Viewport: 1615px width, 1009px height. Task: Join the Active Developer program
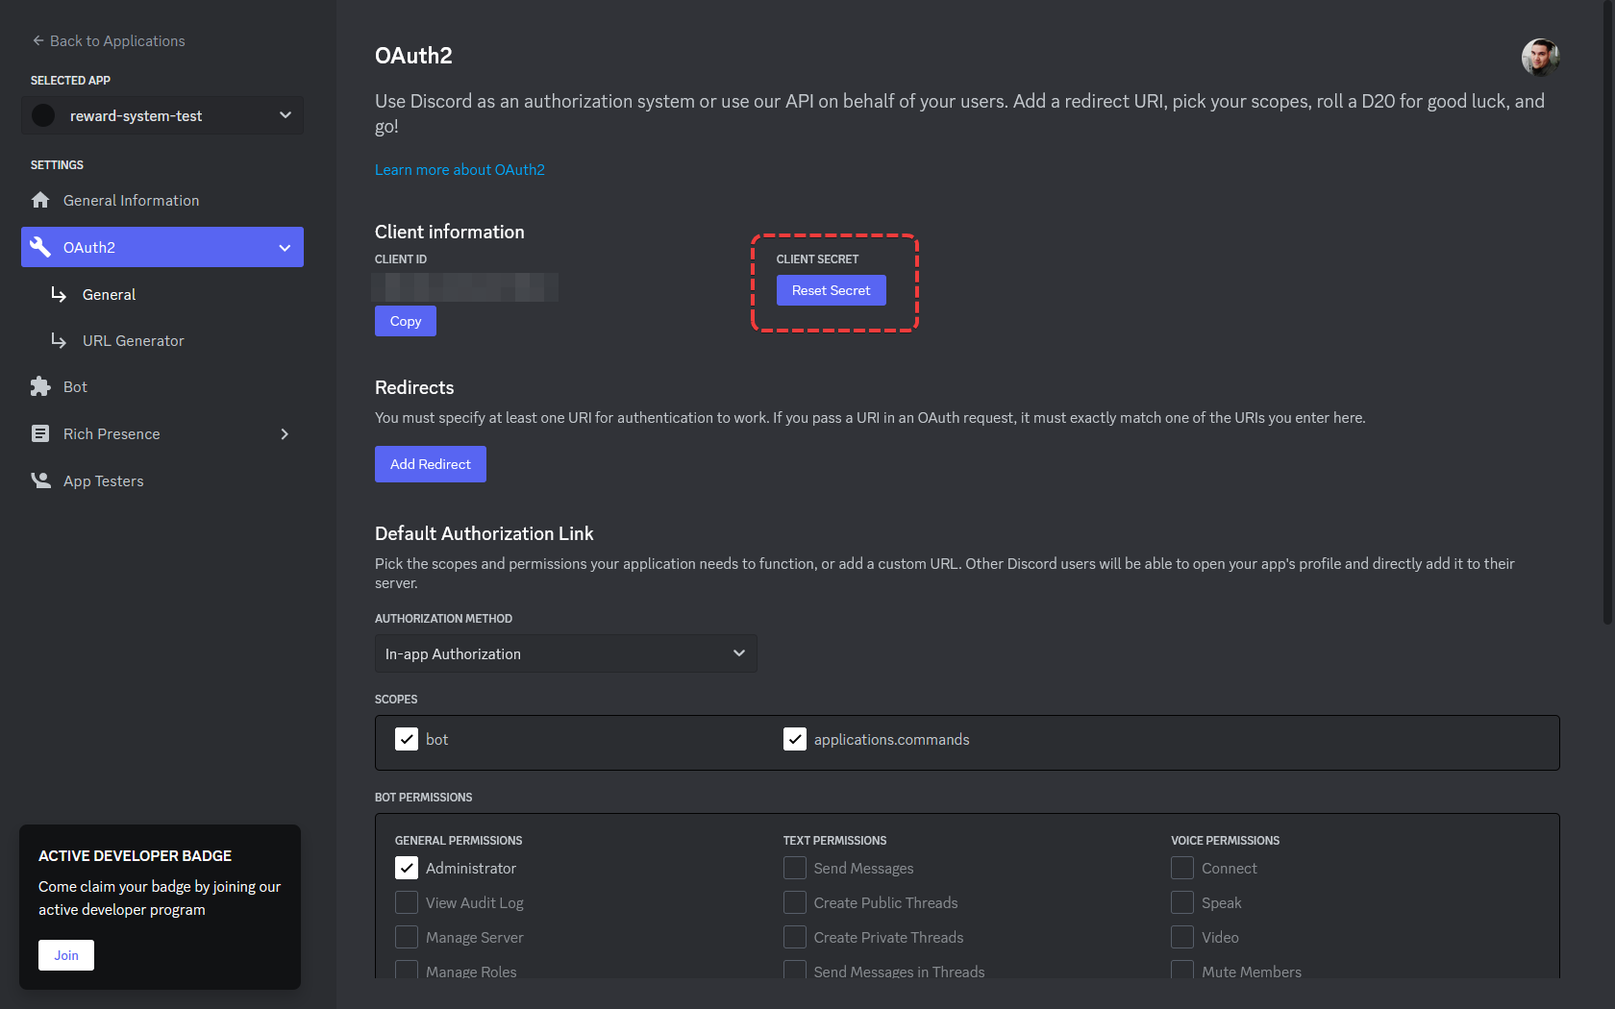tap(66, 955)
